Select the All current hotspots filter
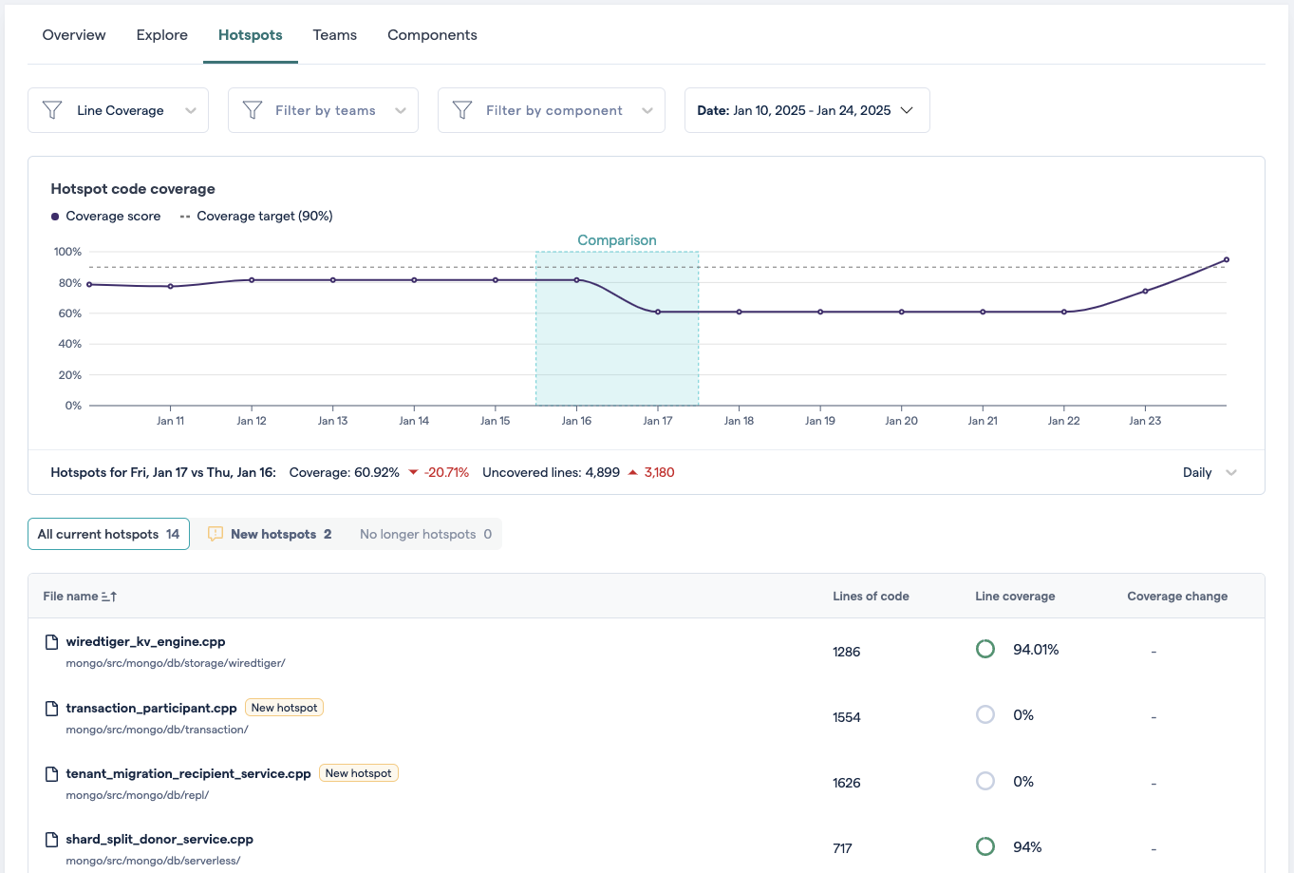 click(x=108, y=534)
